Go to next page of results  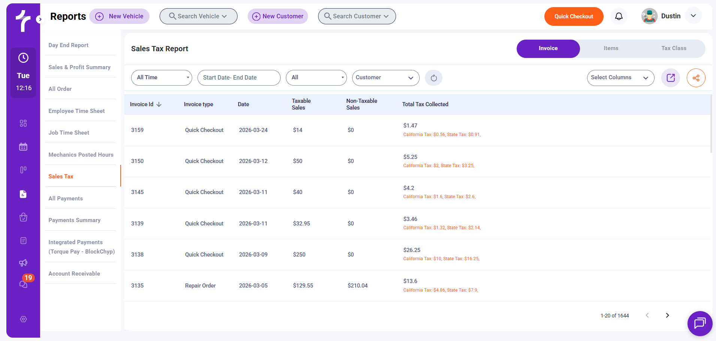(x=667, y=315)
